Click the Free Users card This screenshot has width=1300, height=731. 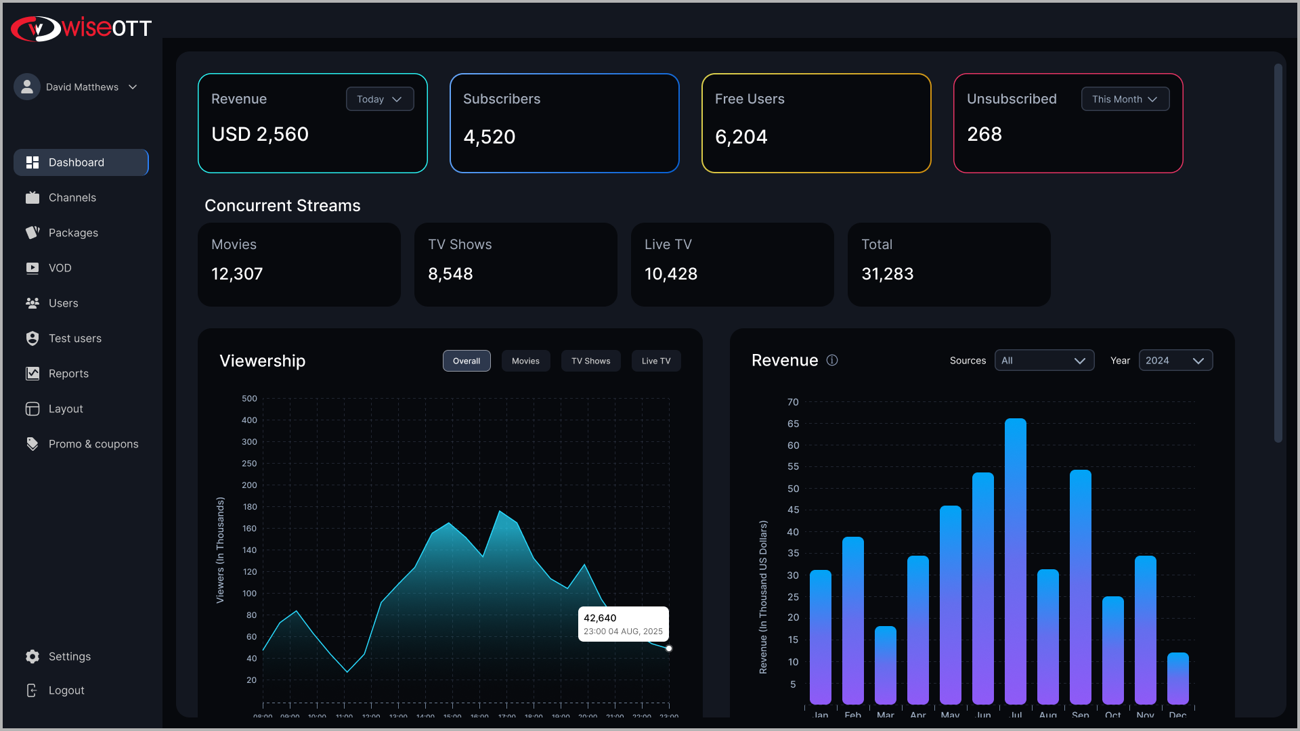[817, 123]
